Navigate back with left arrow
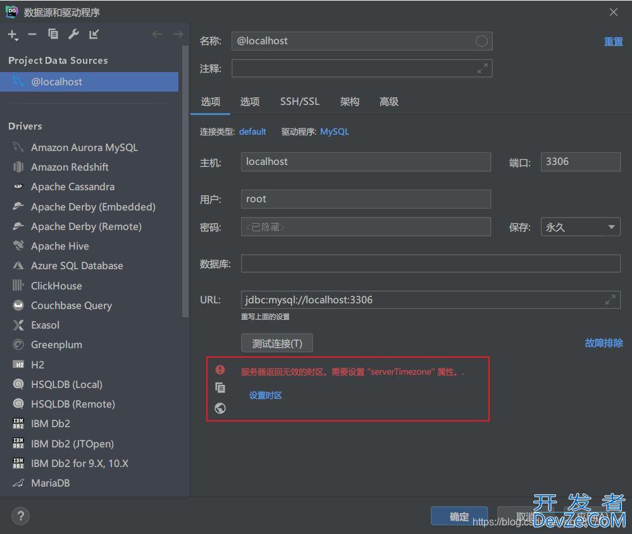This screenshot has height=534, width=632. click(157, 34)
